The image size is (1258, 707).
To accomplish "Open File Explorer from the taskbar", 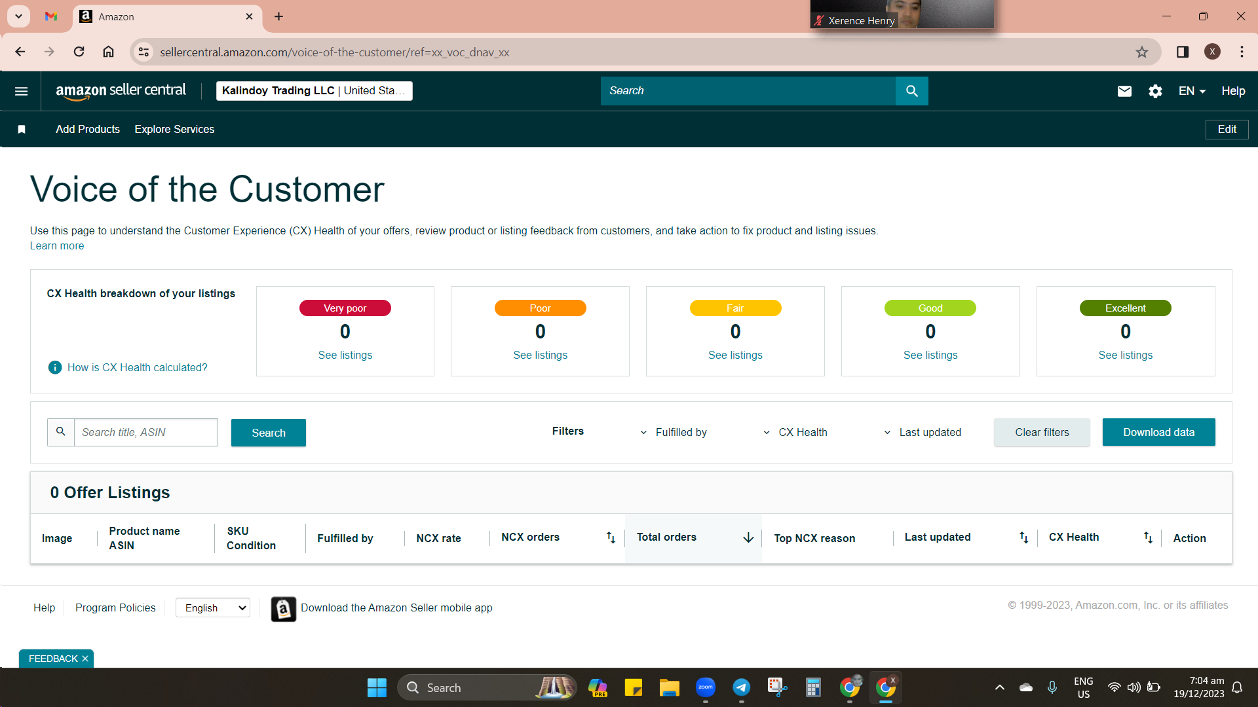I will 669,687.
